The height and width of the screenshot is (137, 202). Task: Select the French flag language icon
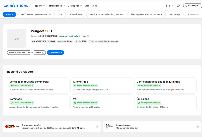(x=168, y=6)
